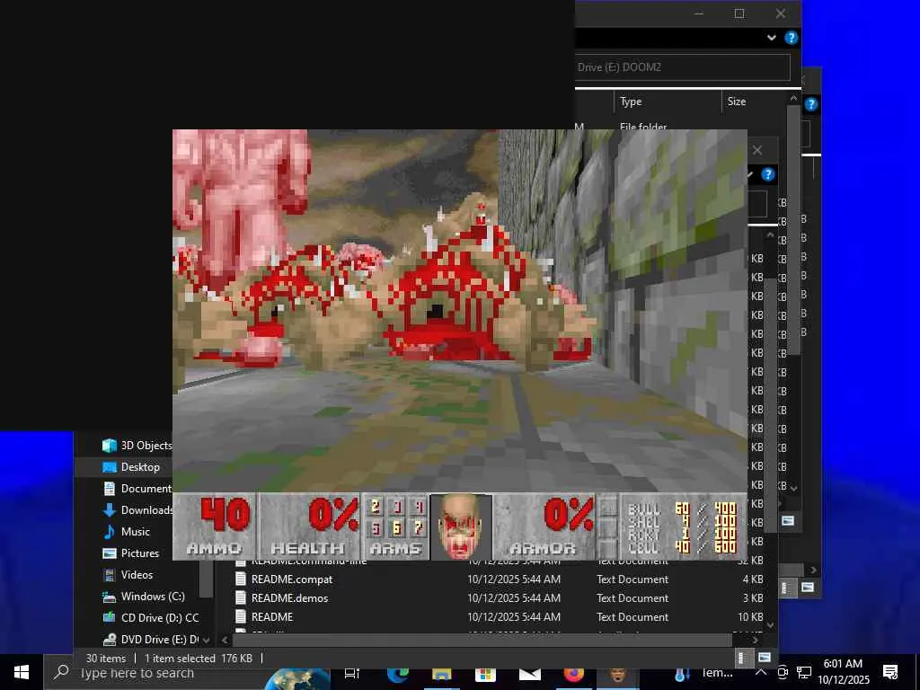The height and width of the screenshot is (690, 920).
Task: Close the DOOM2 Explorer window
Action: (x=781, y=13)
